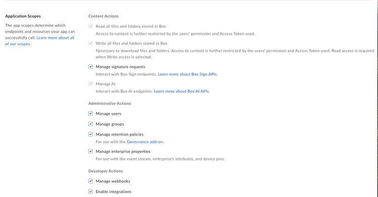Viewport: 378px width, 197px height.
Task: Click the Enable integrations label text
Action: (113, 191)
